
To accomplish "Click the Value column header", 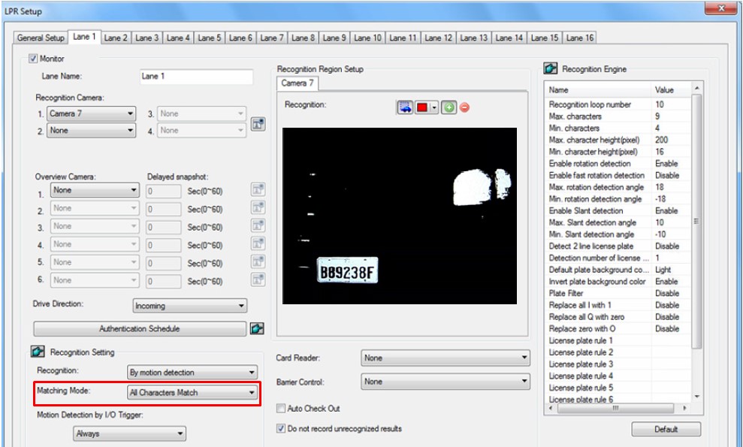I will (672, 89).
